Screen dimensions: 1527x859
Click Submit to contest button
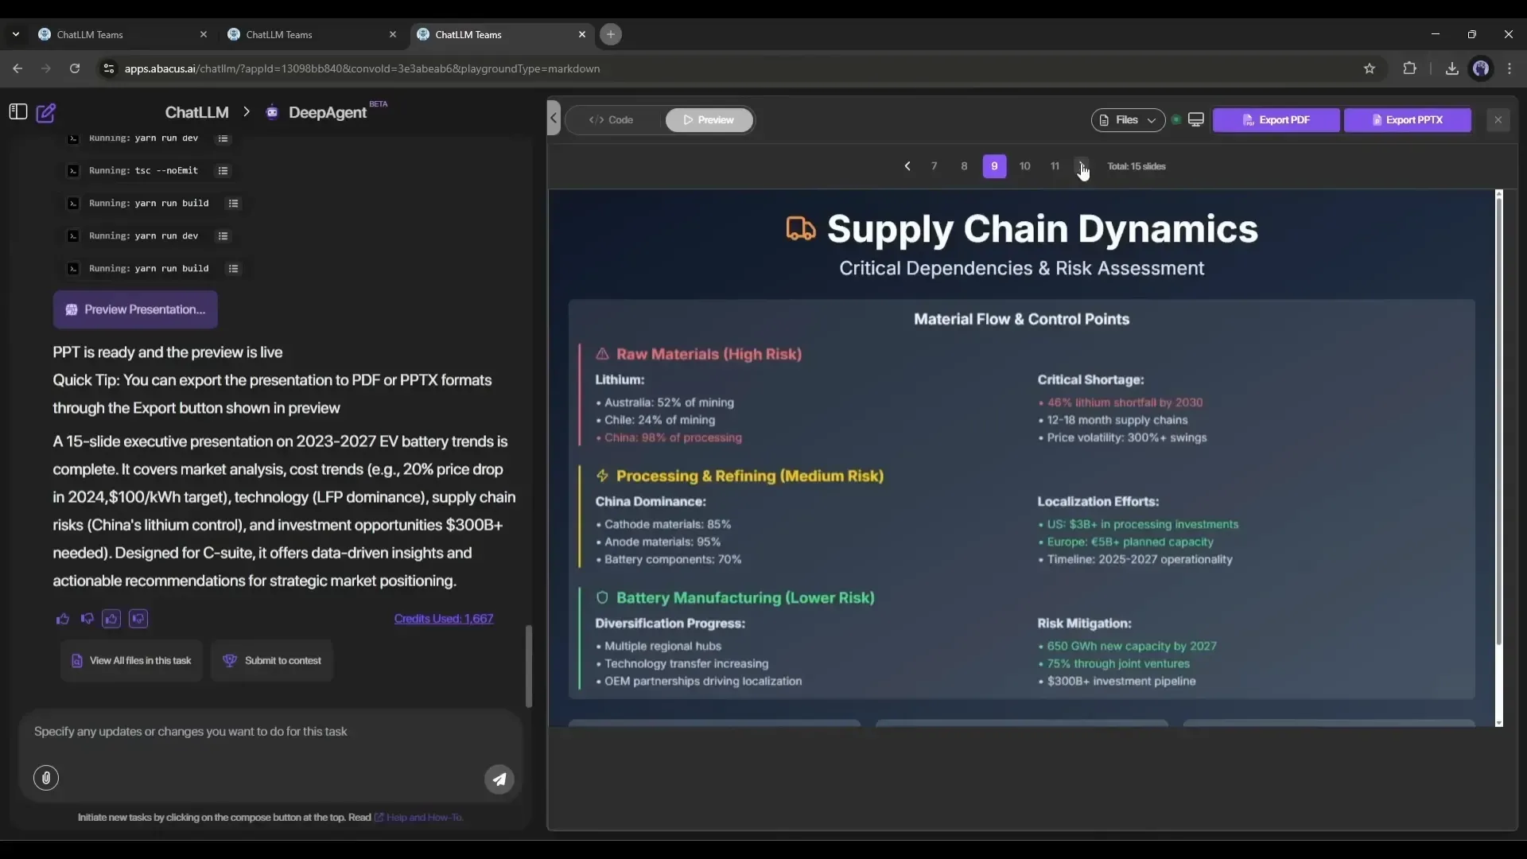tap(272, 661)
